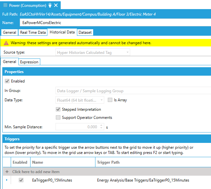The width and height of the screenshot is (211, 189).
Task: Decrease Min. Sample Distance with the down arrow
Action: pyautogui.click(x=101, y=129)
